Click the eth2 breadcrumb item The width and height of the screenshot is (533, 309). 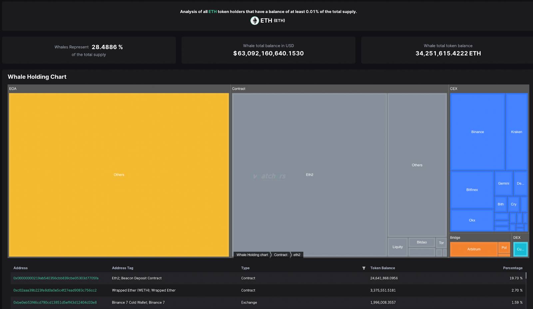[x=297, y=255]
